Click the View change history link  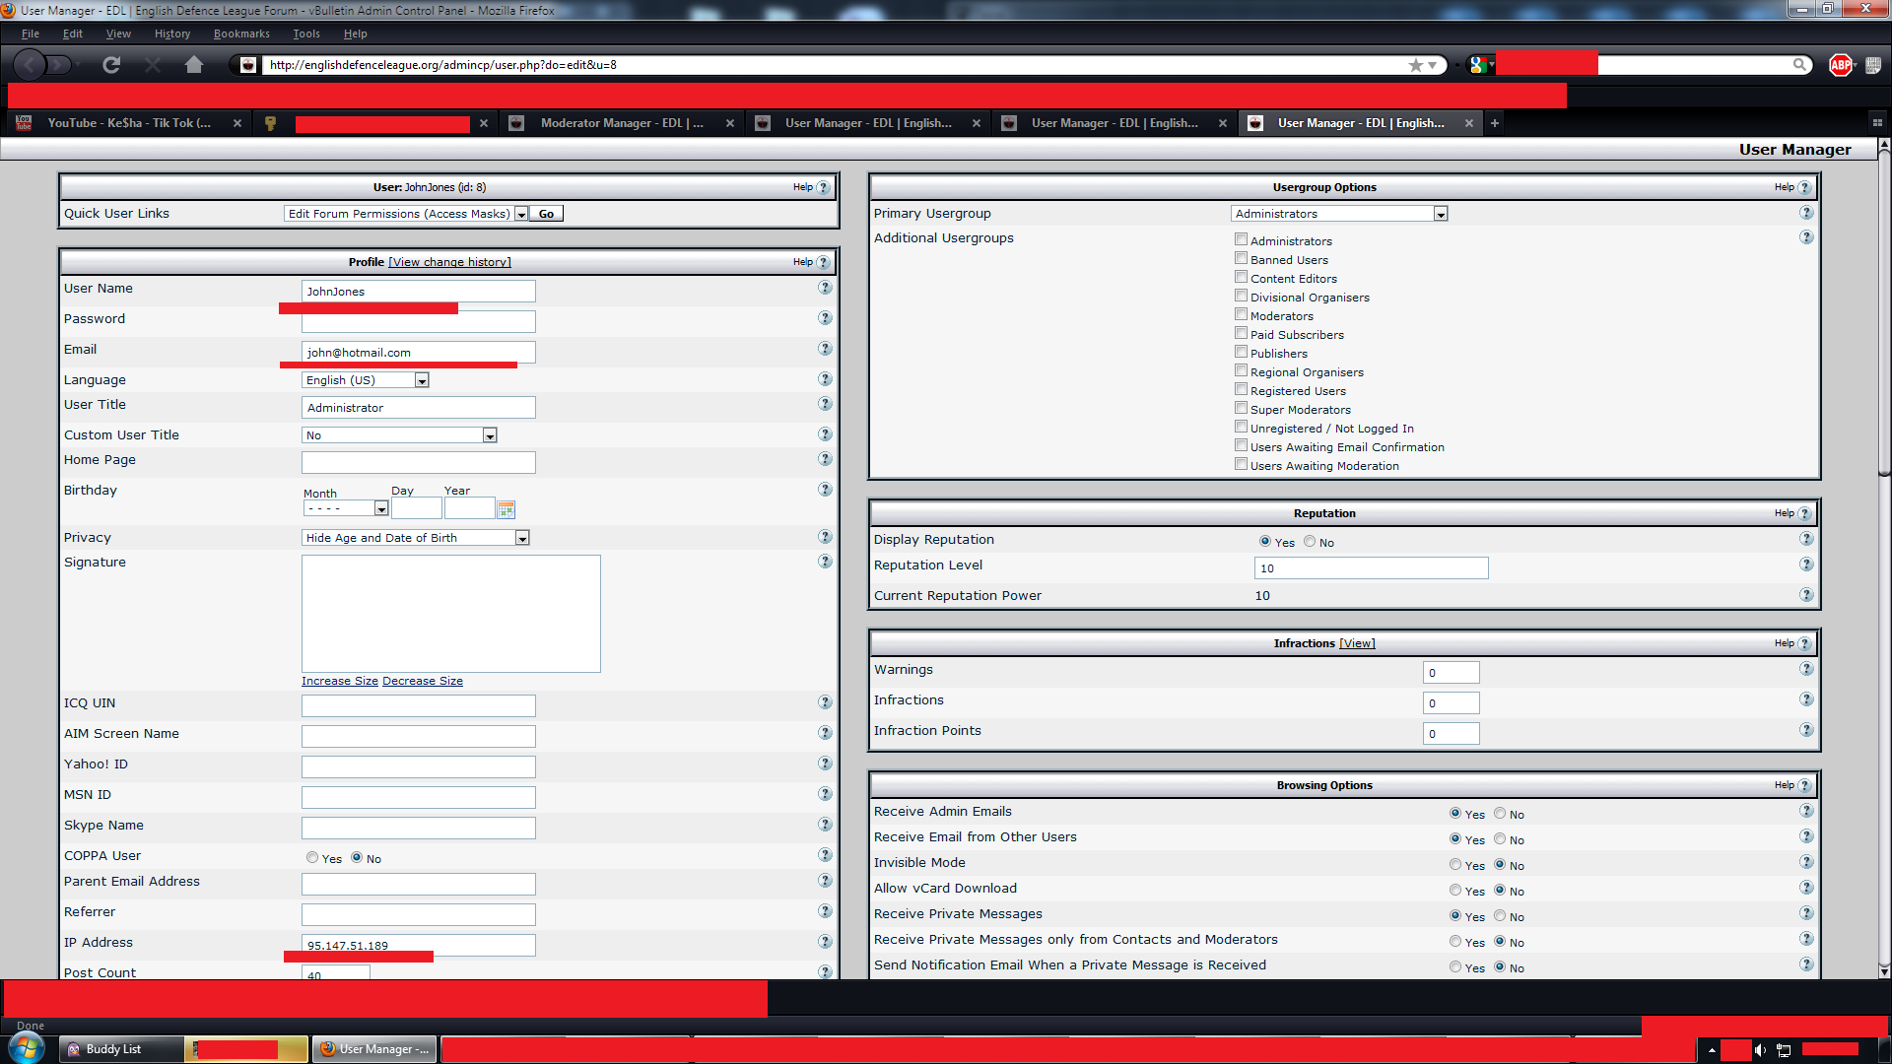click(x=449, y=262)
